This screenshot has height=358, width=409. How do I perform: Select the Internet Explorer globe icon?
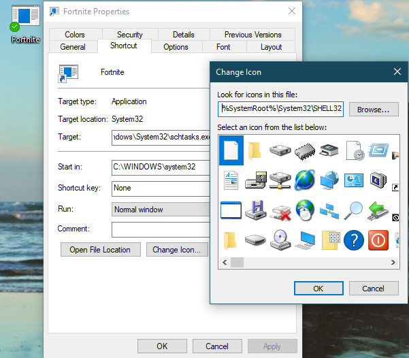point(305,180)
